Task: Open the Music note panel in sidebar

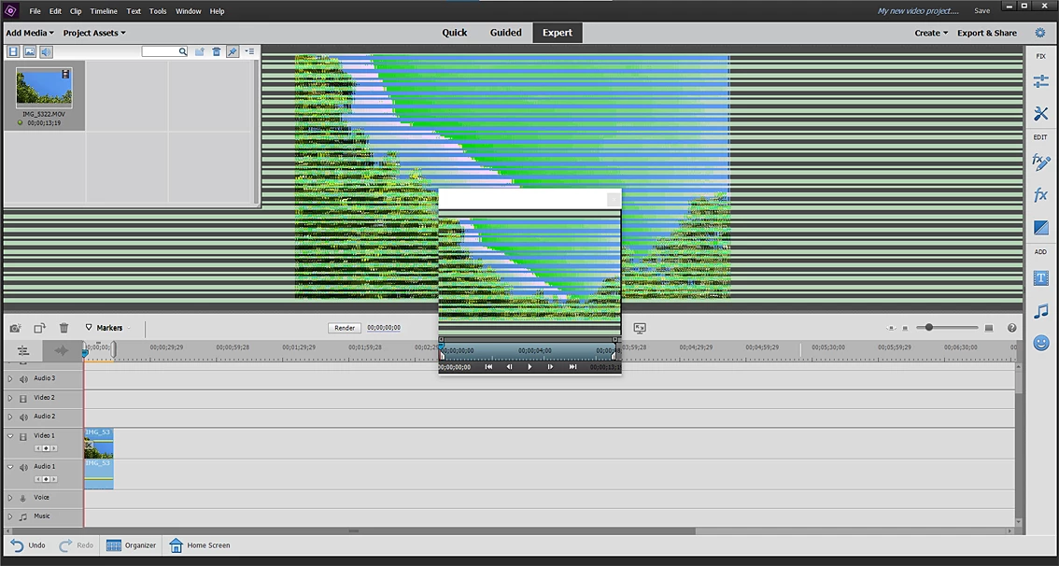Action: [1040, 311]
